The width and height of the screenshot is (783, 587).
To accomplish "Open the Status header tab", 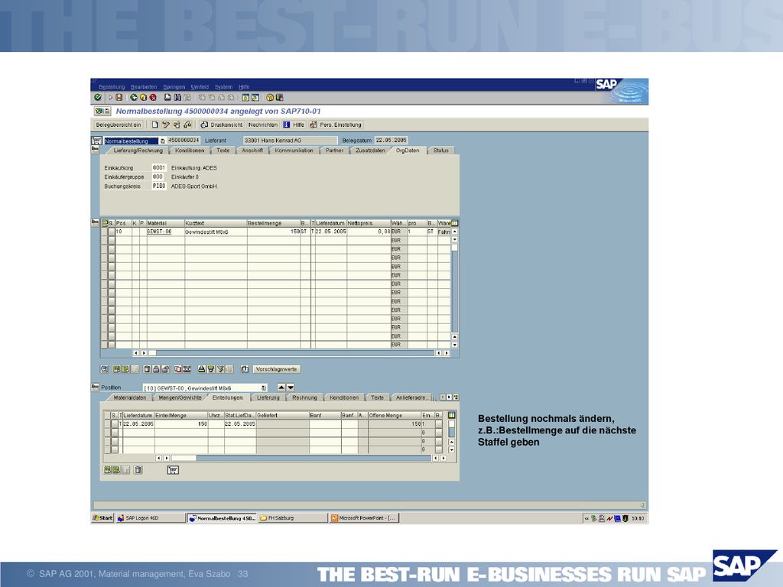I will coord(441,151).
